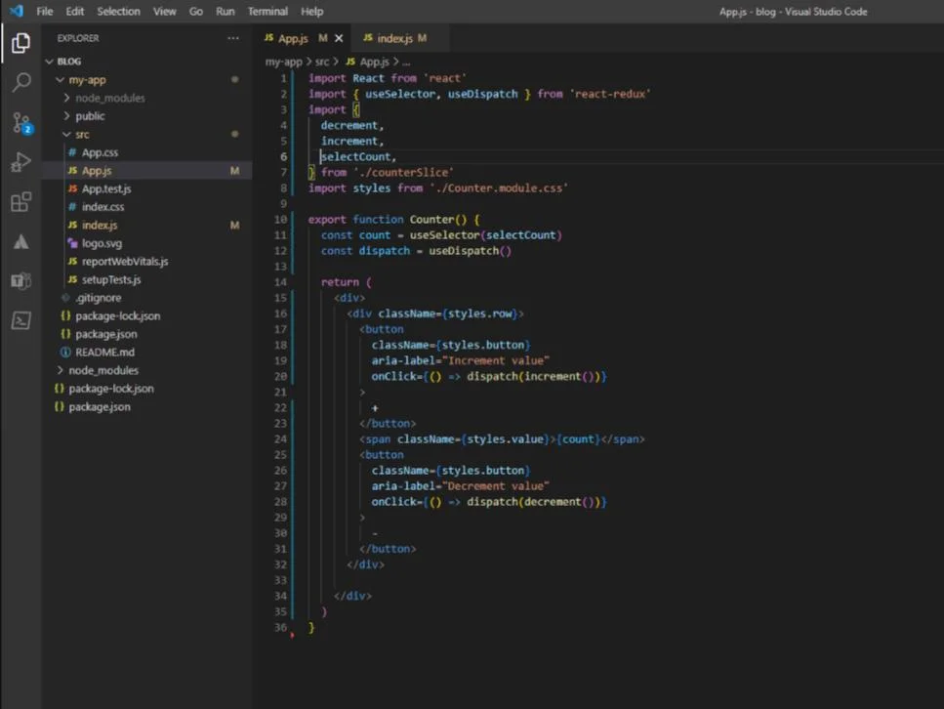Screen dimensions: 944x709
Task: Click the src breadcrumb segment
Action: pyautogui.click(x=322, y=62)
